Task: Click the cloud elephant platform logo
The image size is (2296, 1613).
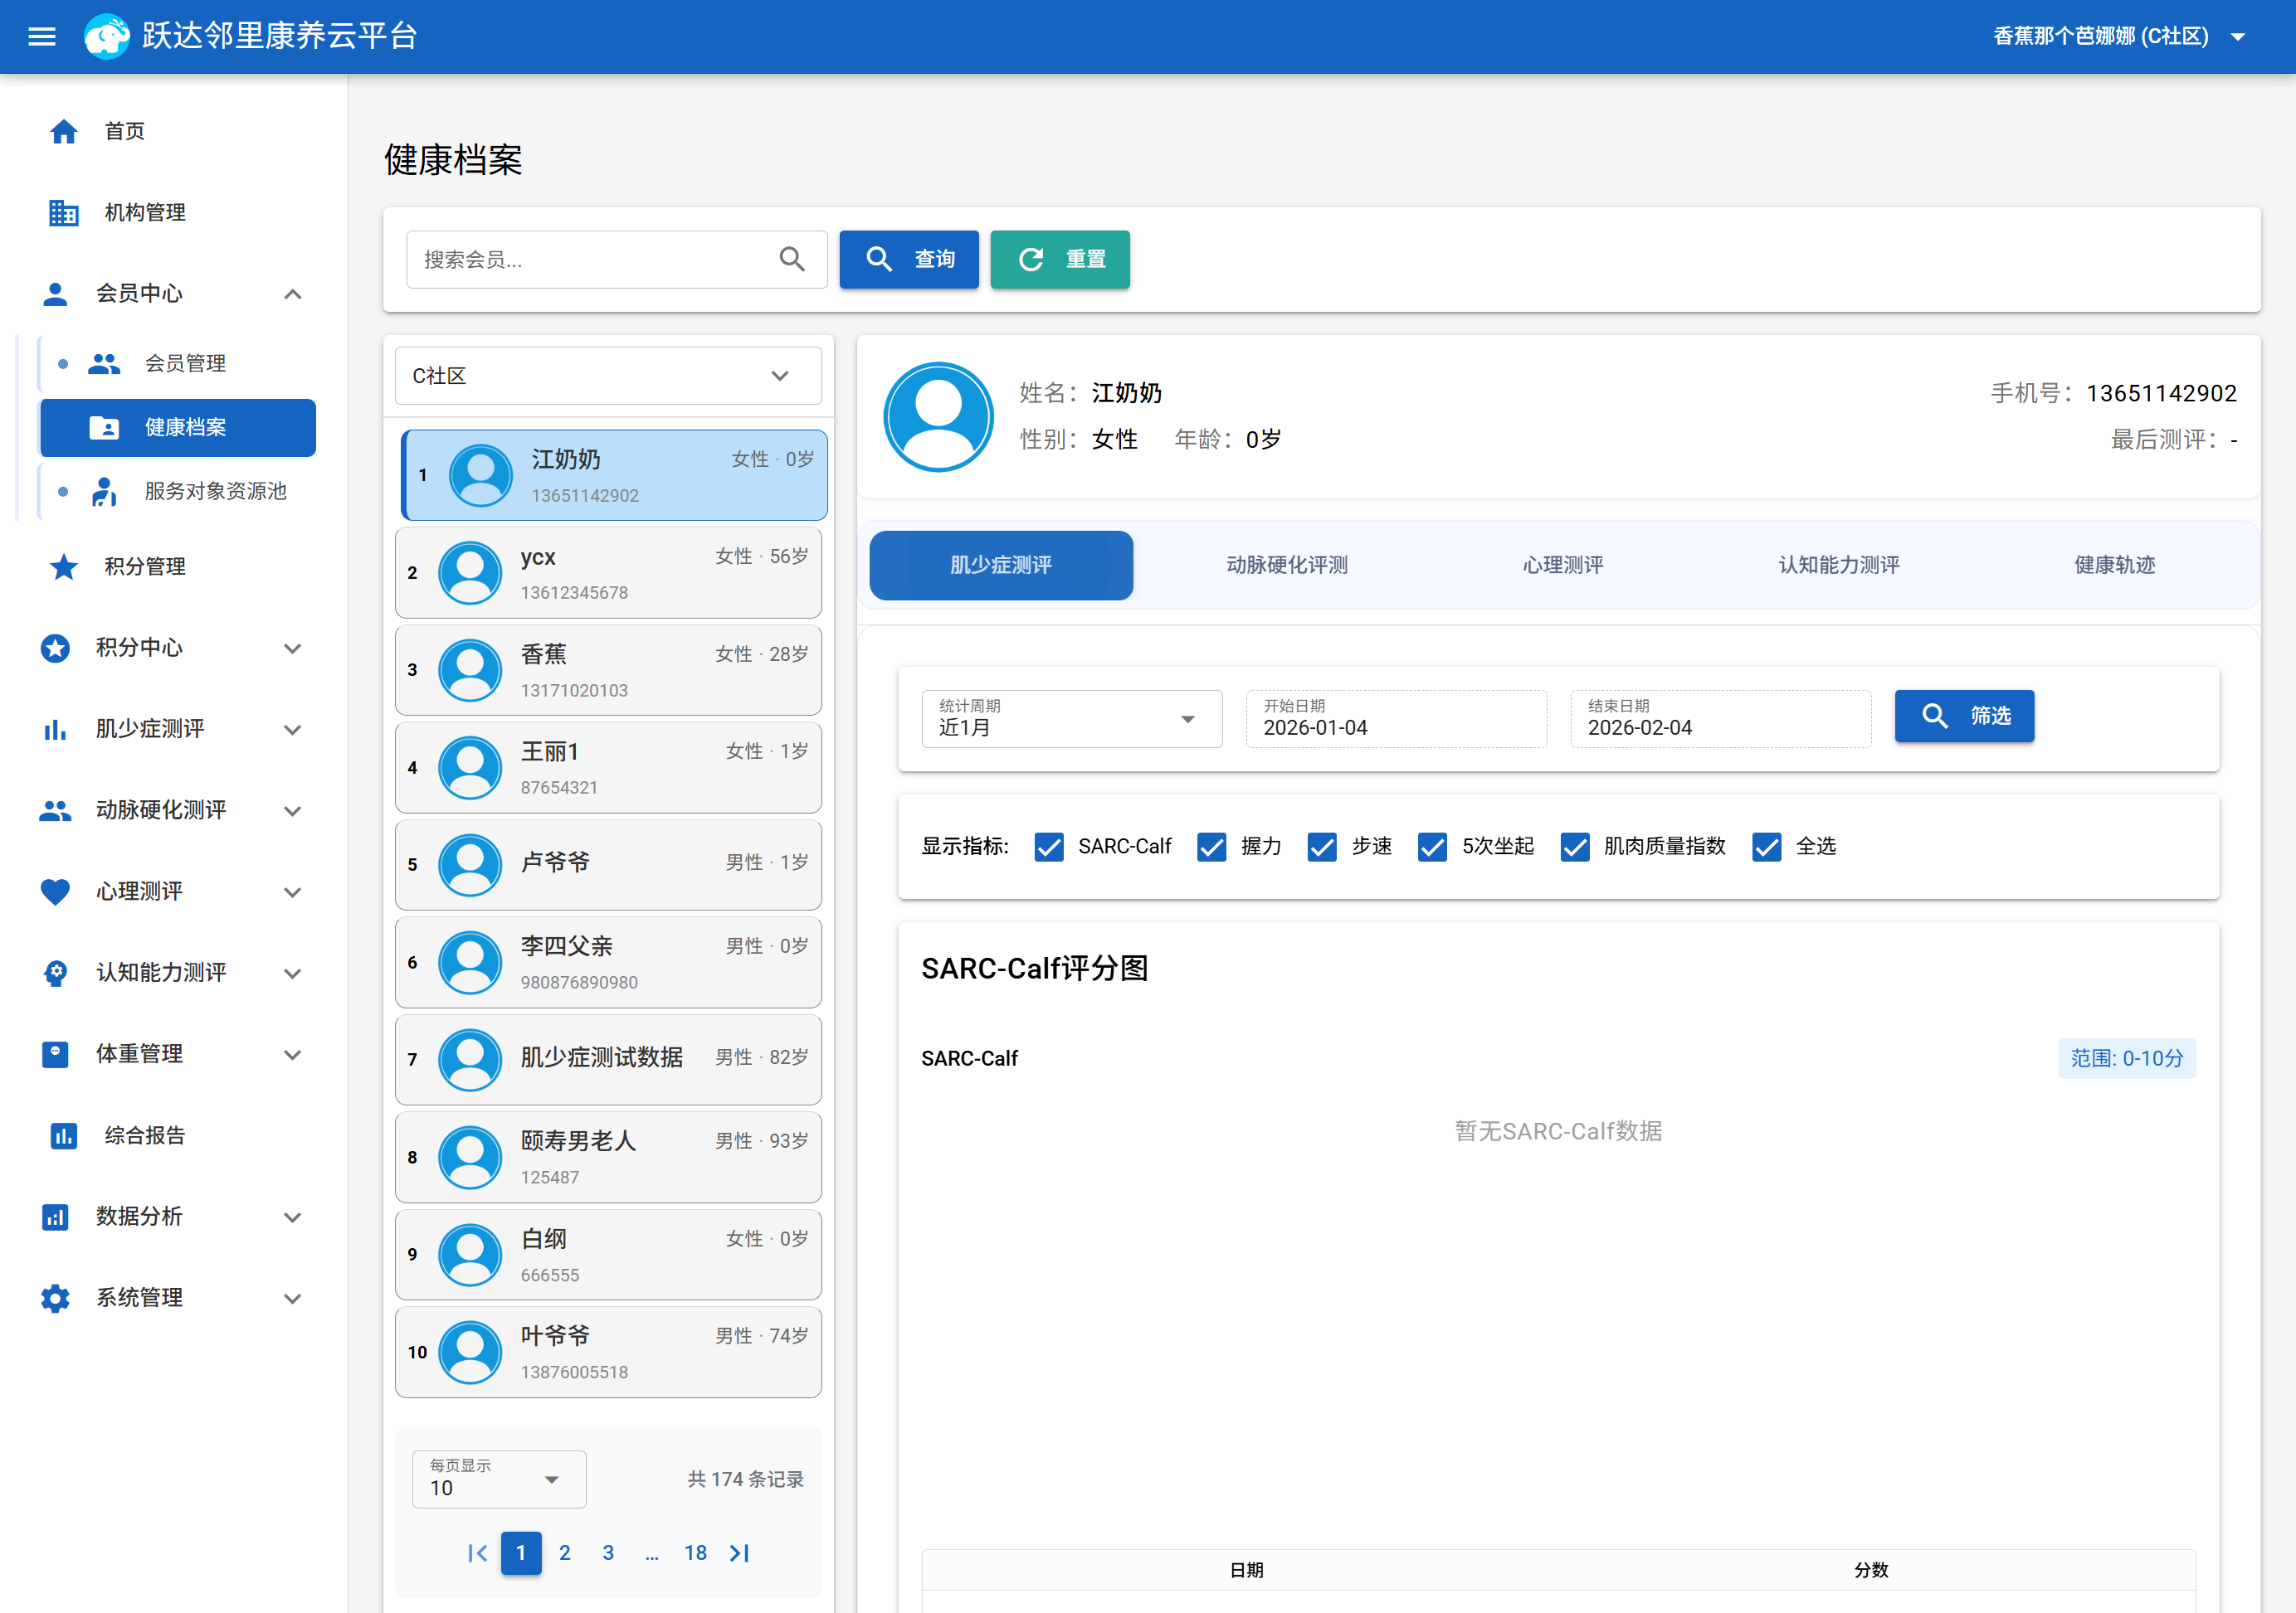Action: point(106,37)
